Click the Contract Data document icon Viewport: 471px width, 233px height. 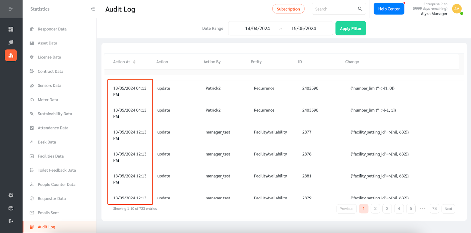pyautogui.click(x=32, y=71)
